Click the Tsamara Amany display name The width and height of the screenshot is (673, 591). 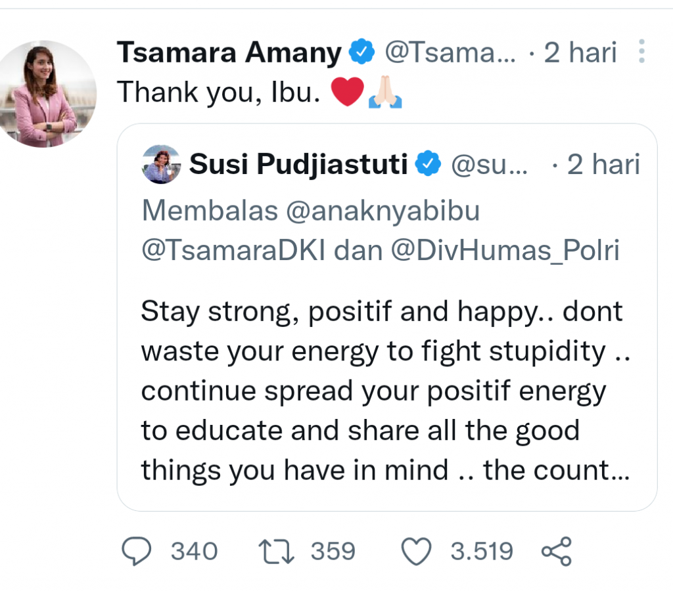(229, 53)
